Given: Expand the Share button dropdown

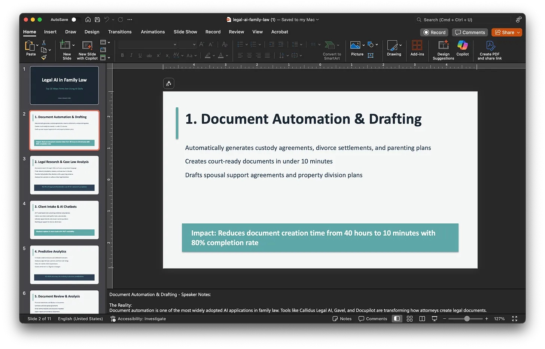Looking at the screenshot, I should (518, 33).
